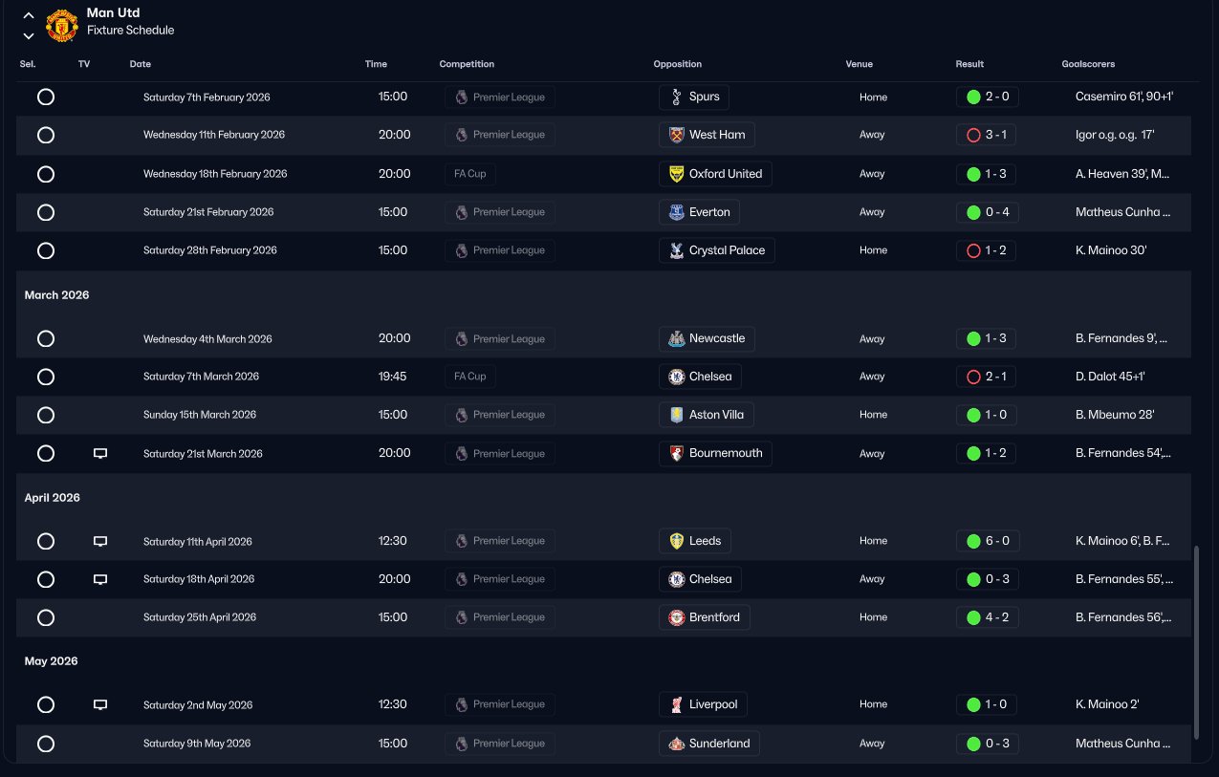
Task: Click the Man Utd club crest
Action: click(62, 26)
